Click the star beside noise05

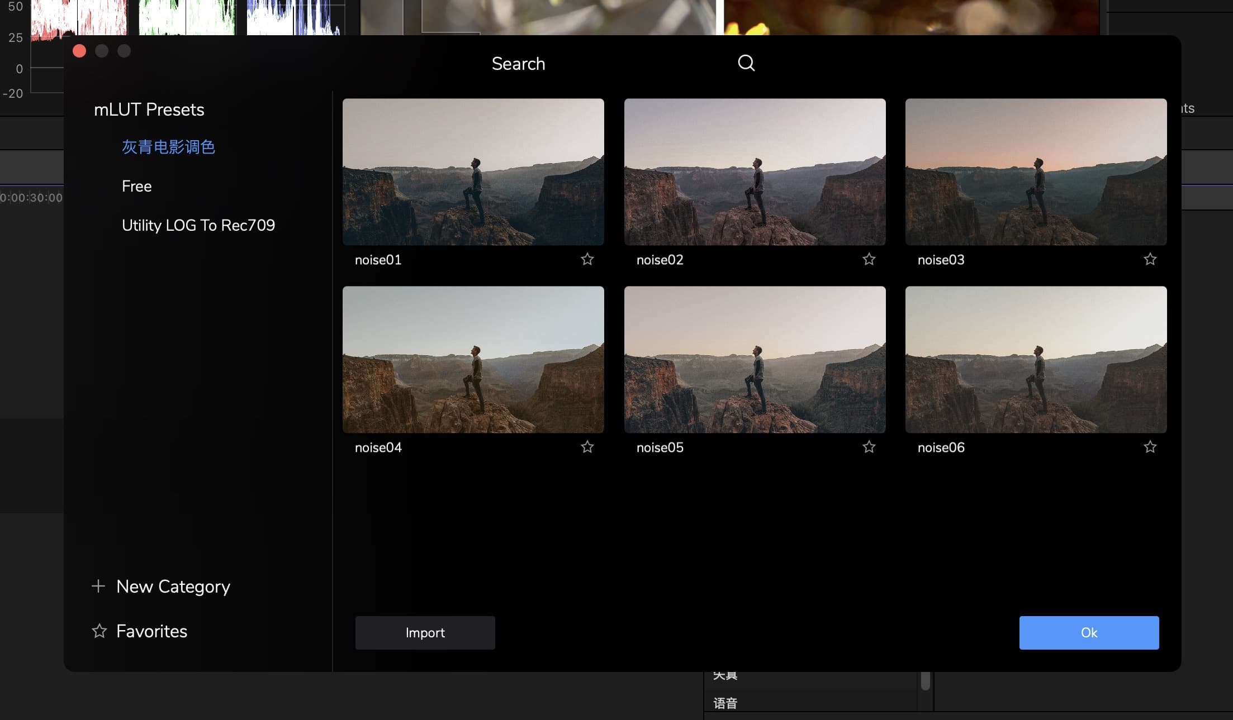click(x=869, y=447)
